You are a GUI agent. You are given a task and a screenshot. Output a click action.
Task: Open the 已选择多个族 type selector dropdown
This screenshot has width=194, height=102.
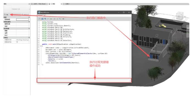[29, 9]
